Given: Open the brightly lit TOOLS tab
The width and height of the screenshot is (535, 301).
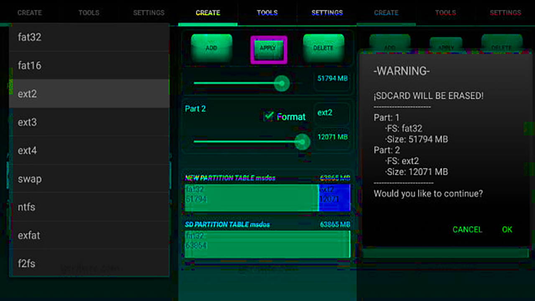Looking at the screenshot, I should (267, 13).
